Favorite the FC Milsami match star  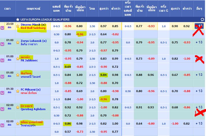coord(18,91)
